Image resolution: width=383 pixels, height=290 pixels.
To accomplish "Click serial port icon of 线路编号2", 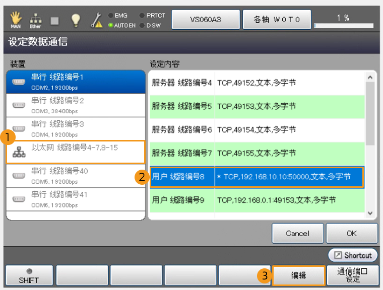I will [19, 105].
